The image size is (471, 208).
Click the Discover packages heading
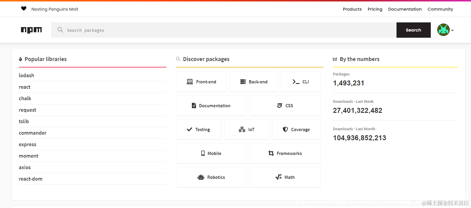coord(206,59)
